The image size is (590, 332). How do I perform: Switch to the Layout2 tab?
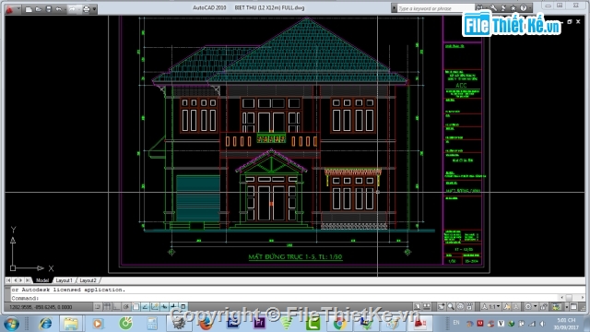click(x=88, y=280)
